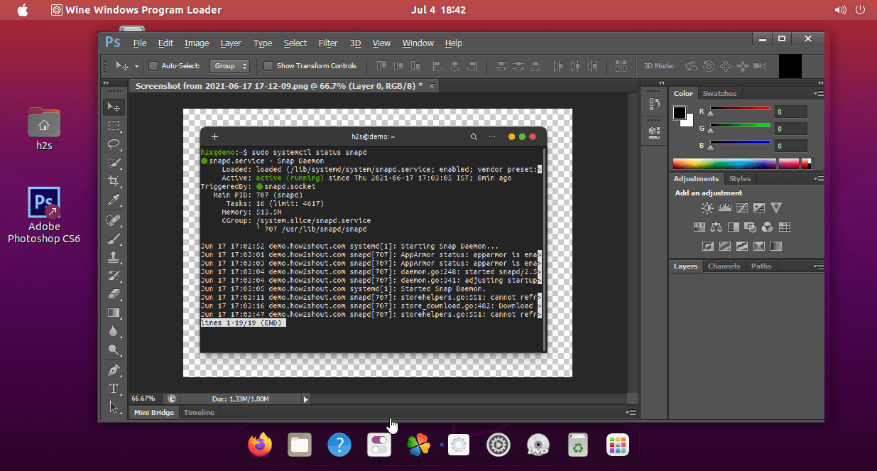
Task: Open the Auto-Select Group dropdown
Action: [229, 65]
